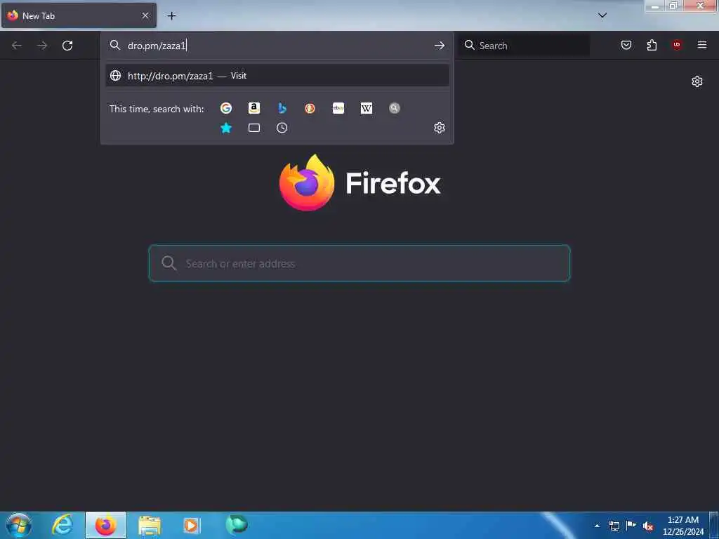Search with Wikipedia this time
This screenshot has width=719, height=539.
click(x=367, y=108)
